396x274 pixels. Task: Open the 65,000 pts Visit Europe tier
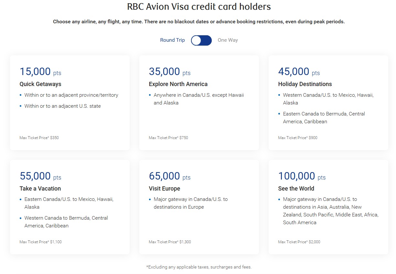[x=199, y=207]
